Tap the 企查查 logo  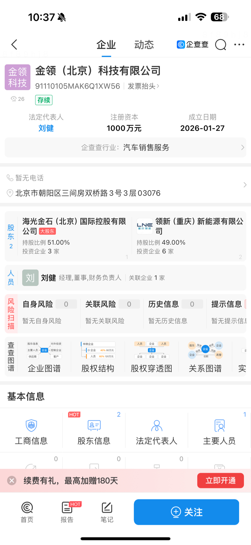coord(192,45)
